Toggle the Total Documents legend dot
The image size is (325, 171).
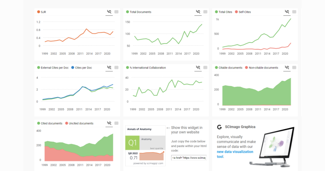127,12
